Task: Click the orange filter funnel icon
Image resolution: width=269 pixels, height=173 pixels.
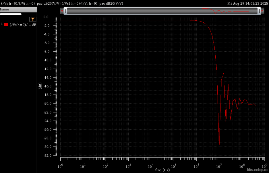Action: 33,19
